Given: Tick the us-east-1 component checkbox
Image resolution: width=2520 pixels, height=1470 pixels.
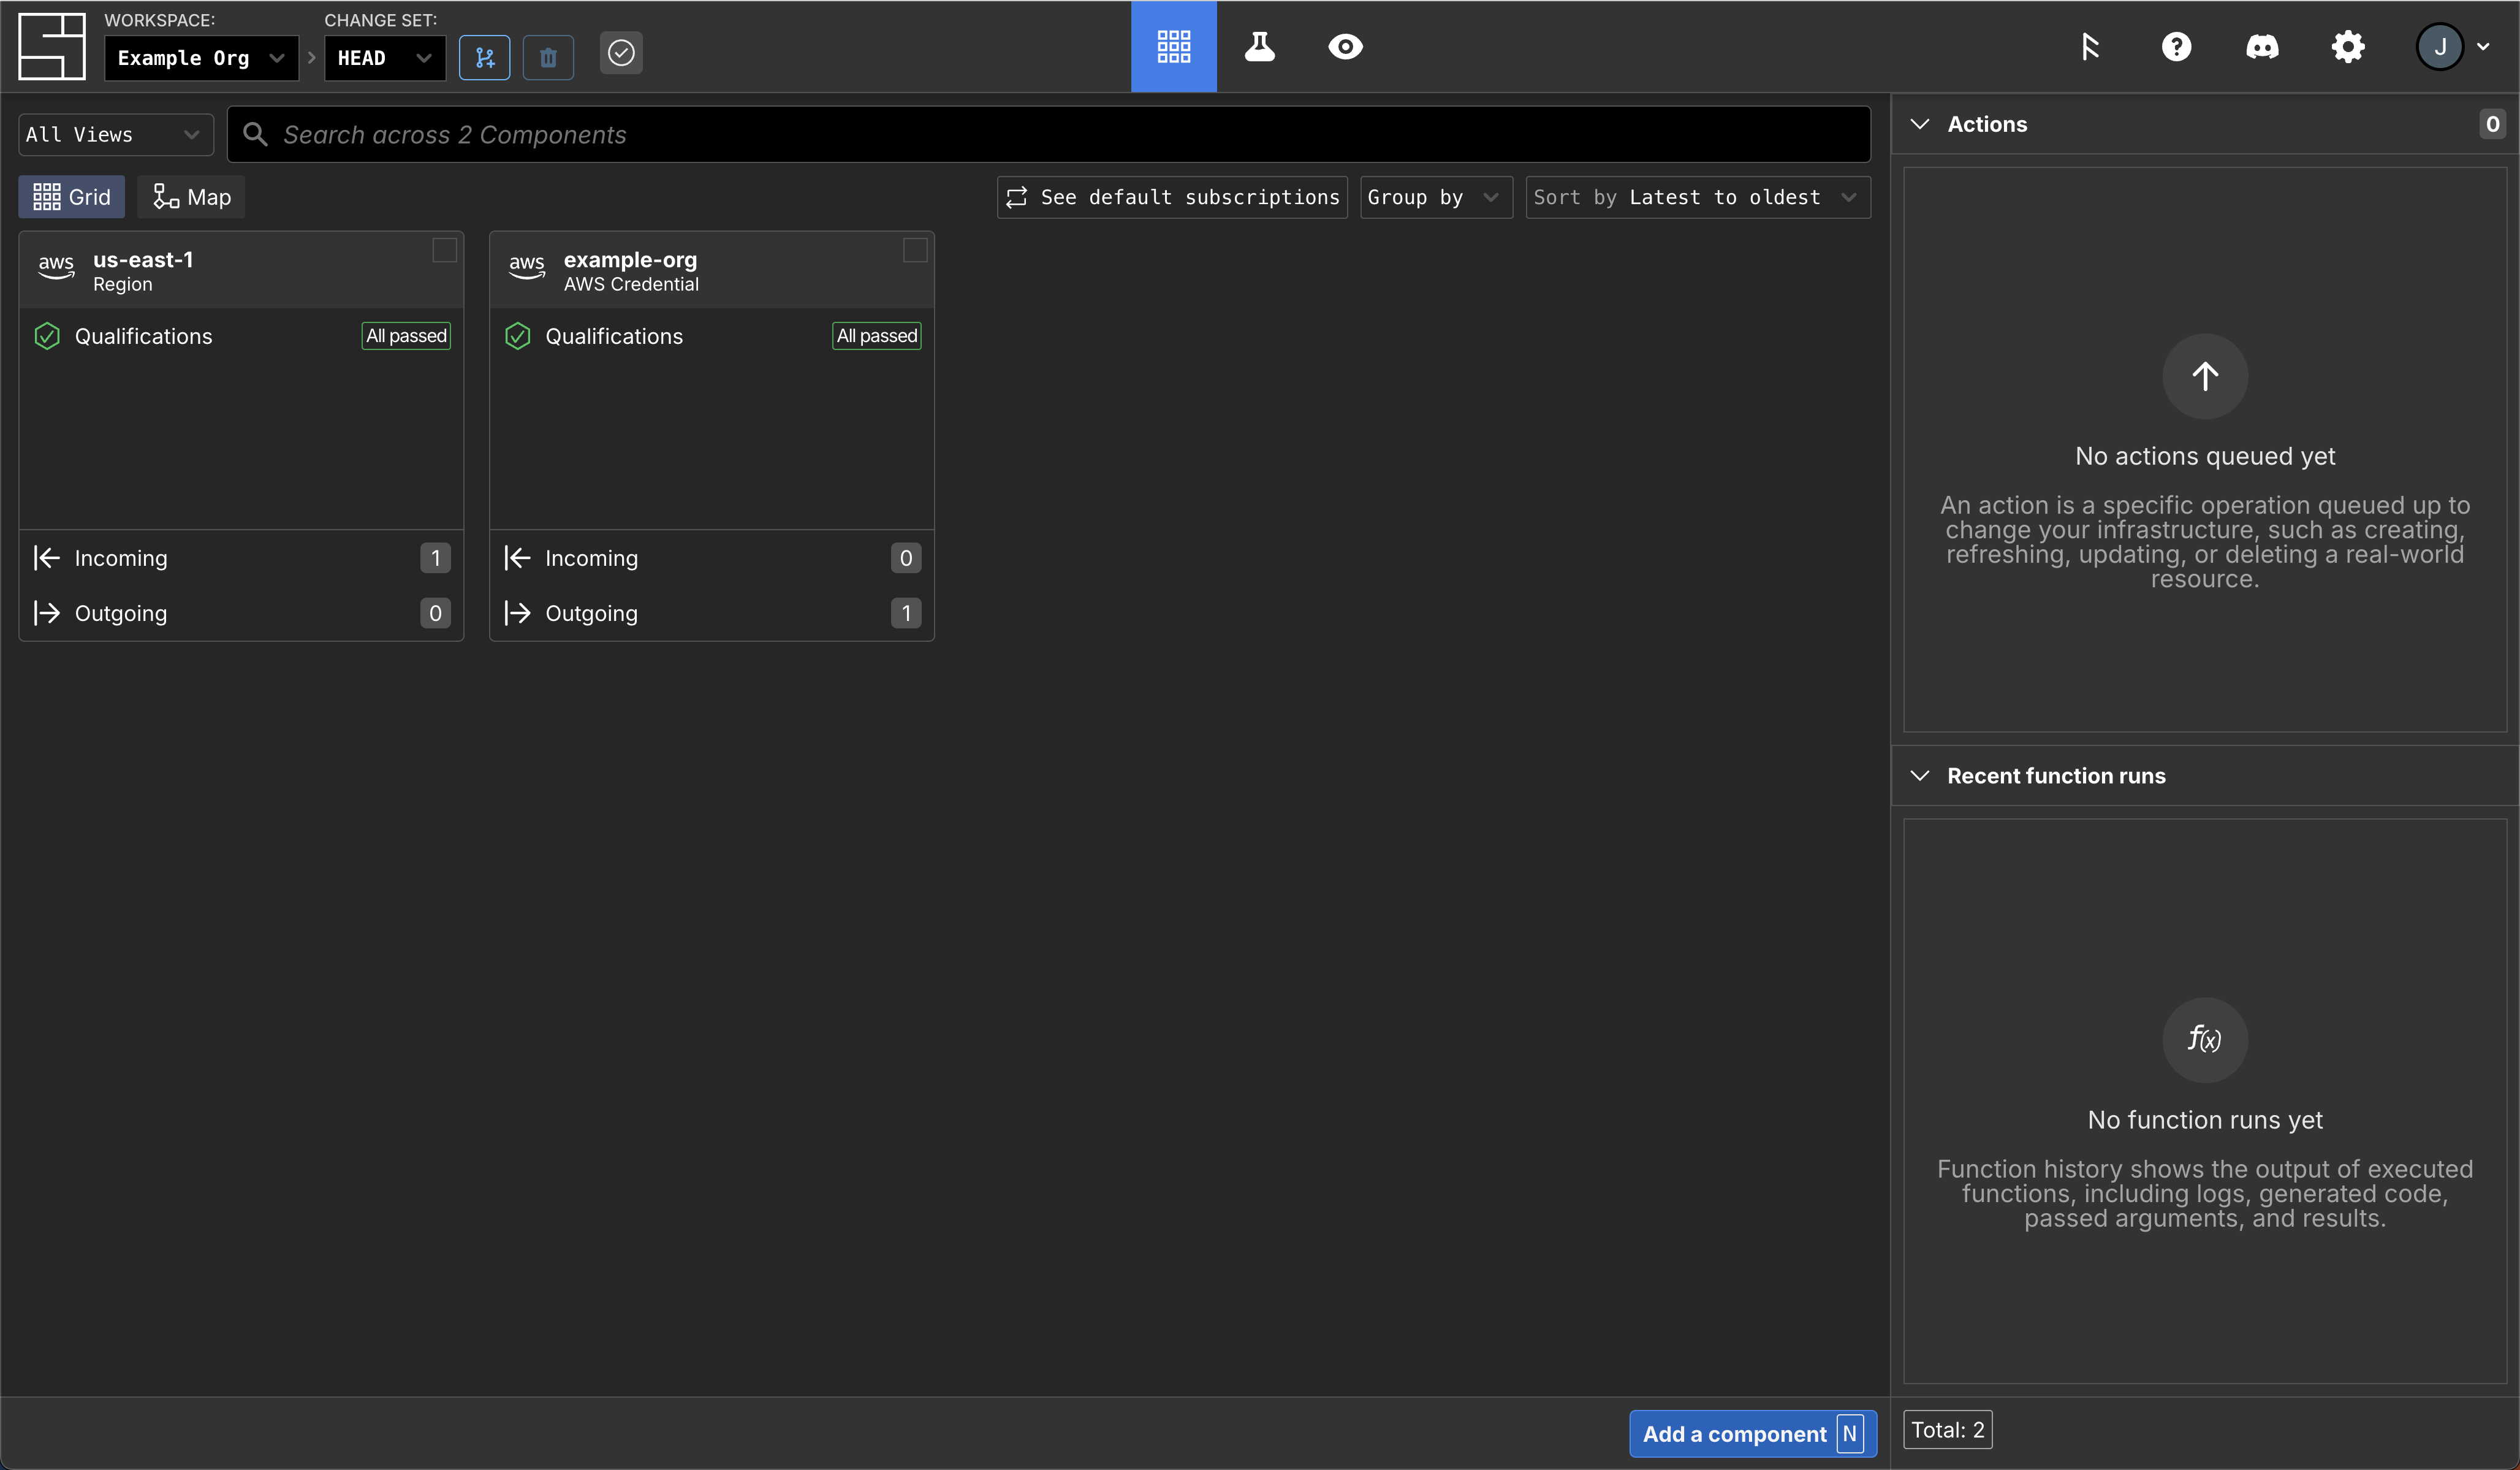Looking at the screenshot, I should 444,250.
